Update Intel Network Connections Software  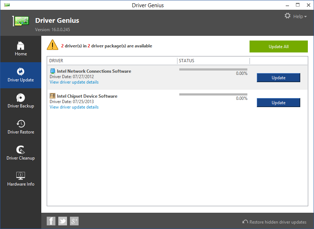click(279, 78)
